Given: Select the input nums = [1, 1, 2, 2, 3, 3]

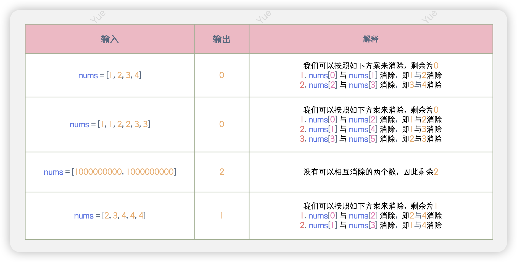Looking at the screenshot, I should [110, 124].
